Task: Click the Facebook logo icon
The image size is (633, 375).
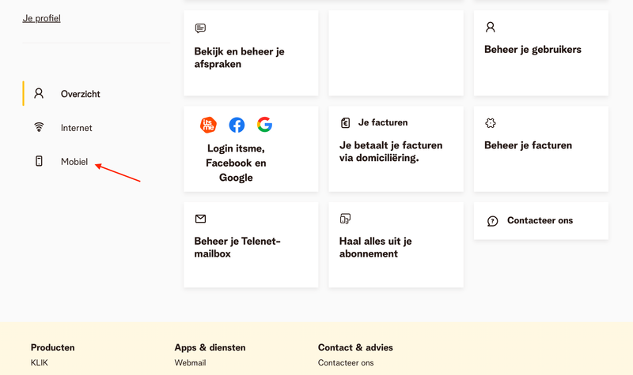Action: click(x=237, y=125)
